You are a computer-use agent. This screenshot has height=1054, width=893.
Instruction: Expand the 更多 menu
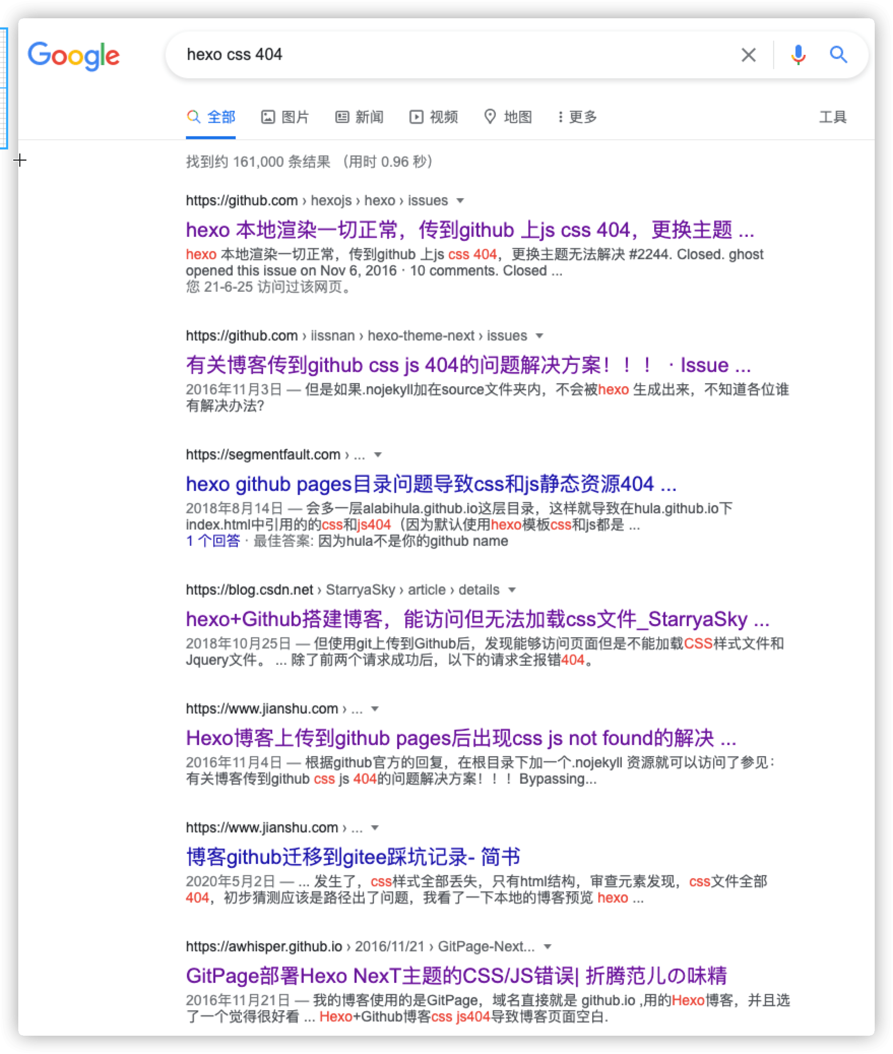pos(577,117)
